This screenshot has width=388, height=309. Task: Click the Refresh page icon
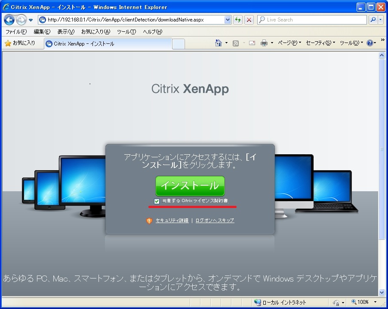[x=238, y=20]
